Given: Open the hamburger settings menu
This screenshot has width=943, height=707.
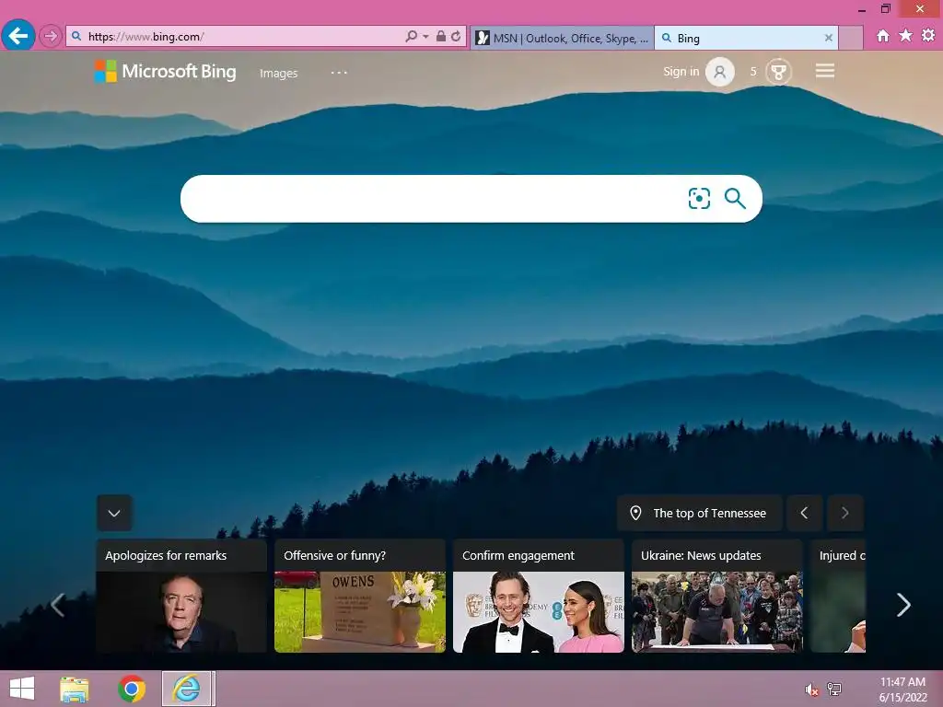Looking at the screenshot, I should [824, 71].
